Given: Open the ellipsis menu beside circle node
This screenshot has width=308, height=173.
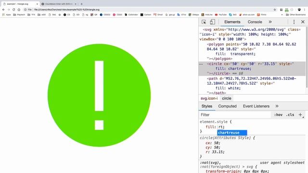Looking at the screenshot, I should [x=201, y=64].
